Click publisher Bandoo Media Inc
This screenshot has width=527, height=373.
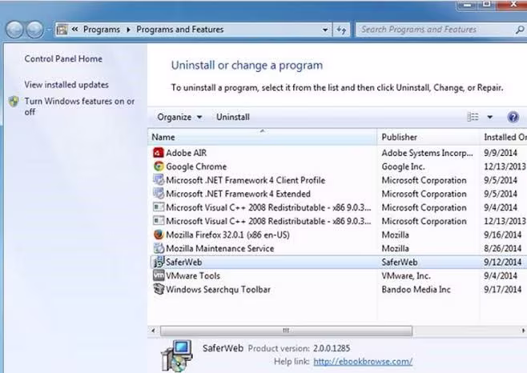[416, 289]
